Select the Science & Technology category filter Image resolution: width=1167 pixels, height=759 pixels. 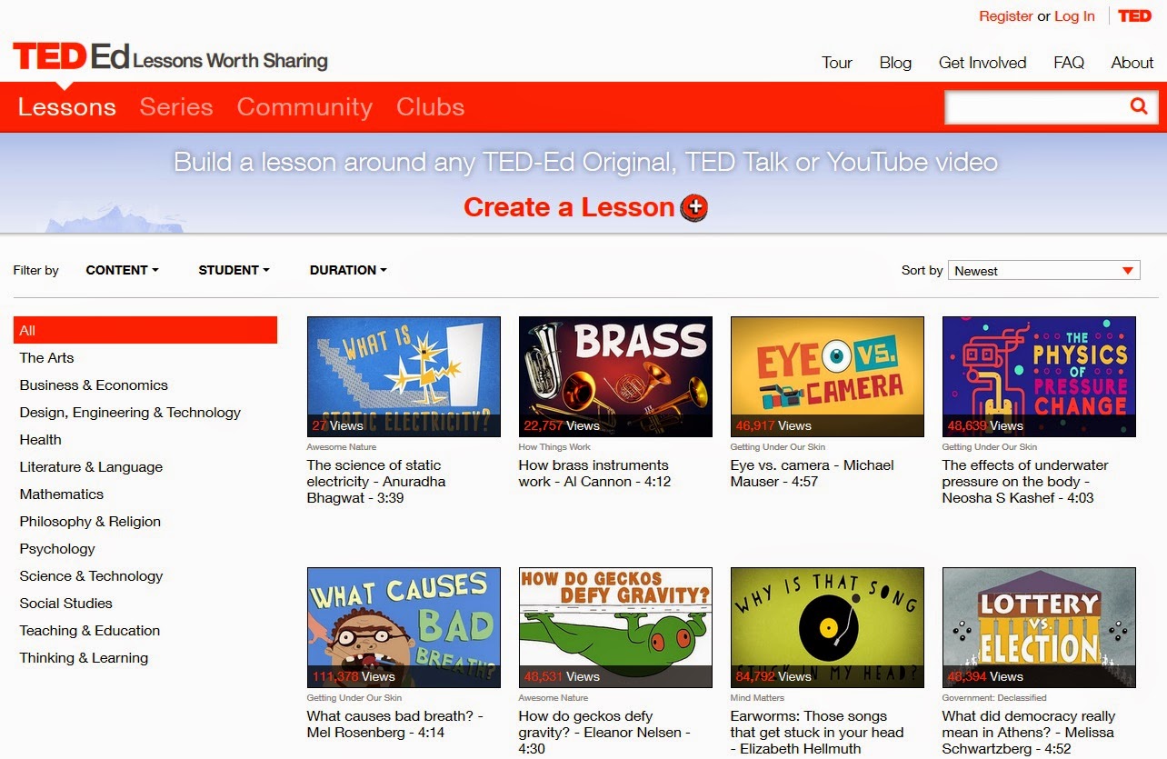91,575
